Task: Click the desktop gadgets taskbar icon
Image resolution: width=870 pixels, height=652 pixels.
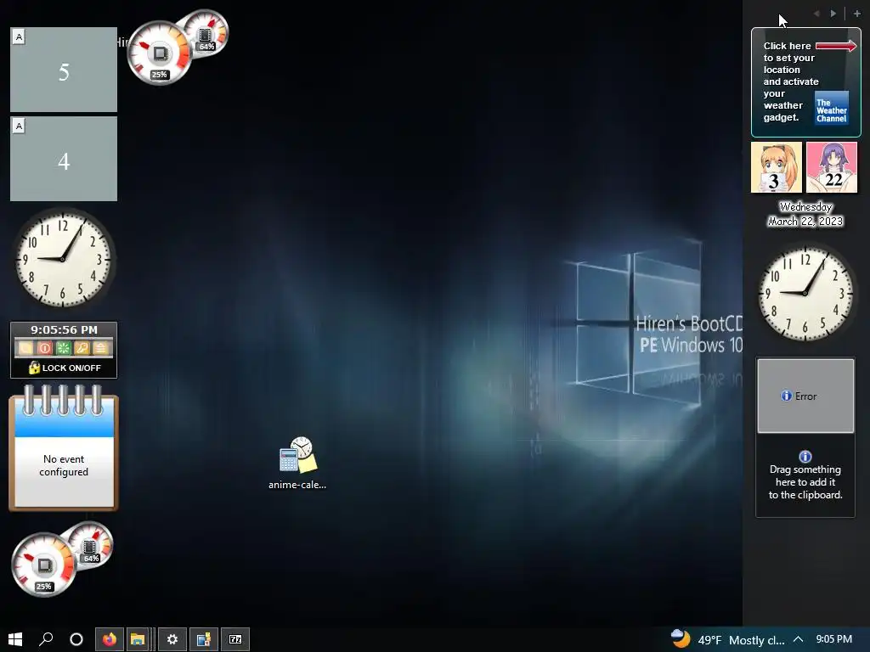Action: click(204, 639)
